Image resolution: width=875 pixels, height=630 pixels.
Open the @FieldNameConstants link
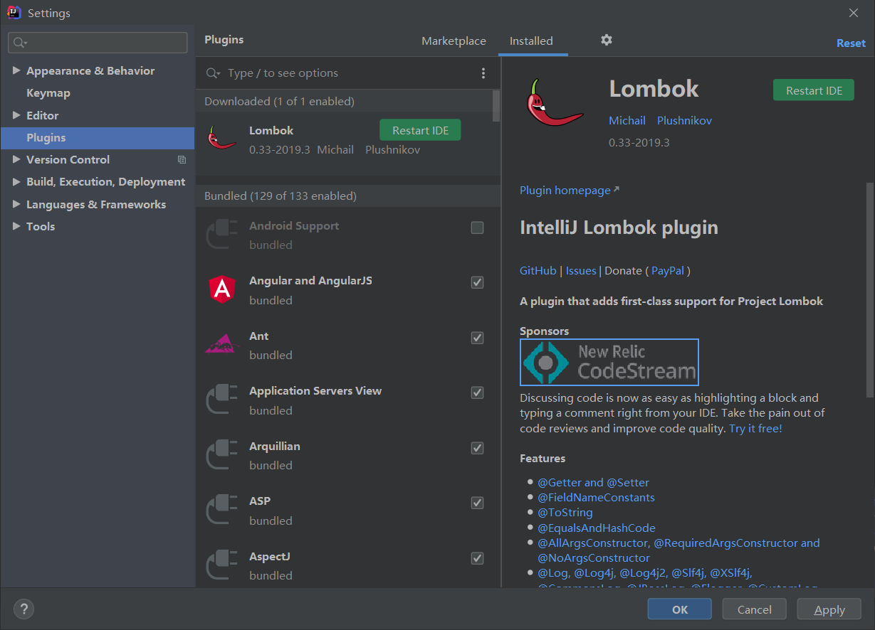(x=596, y=498)
